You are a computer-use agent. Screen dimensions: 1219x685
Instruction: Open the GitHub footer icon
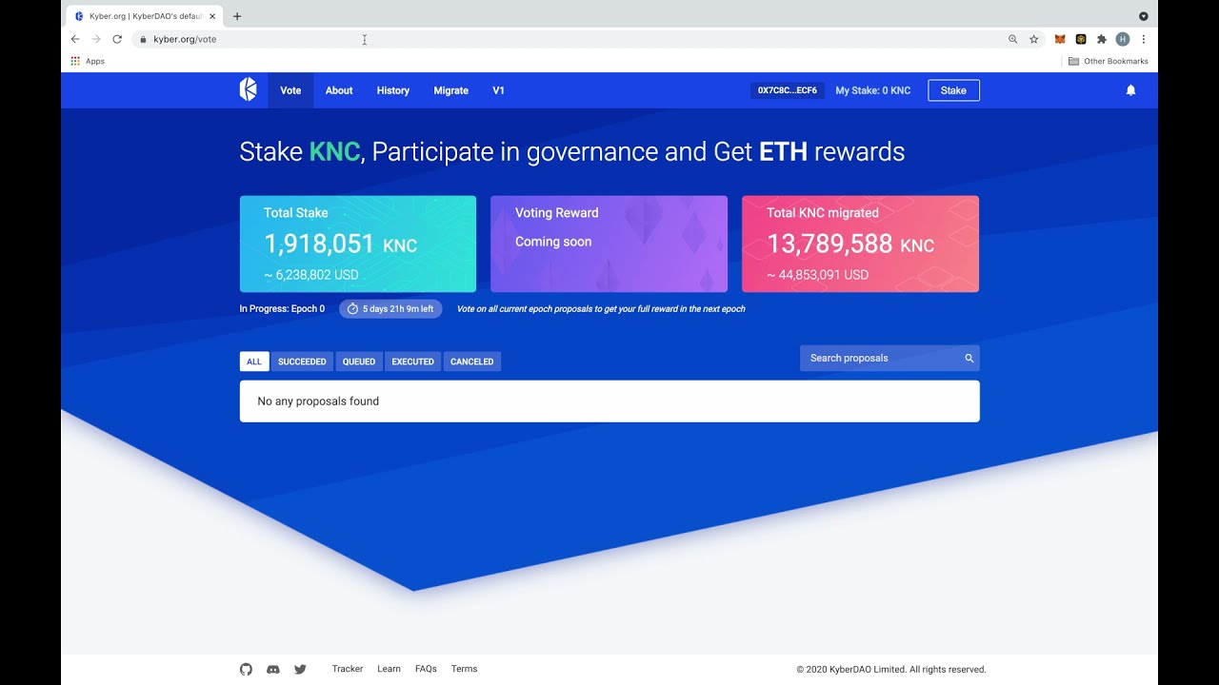[246, 670]
